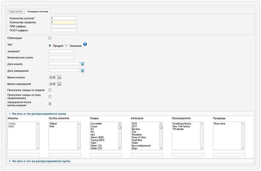
Task: Select New York factory in manufacturers list
Action: pyautogui.click(x=182, y=126)
